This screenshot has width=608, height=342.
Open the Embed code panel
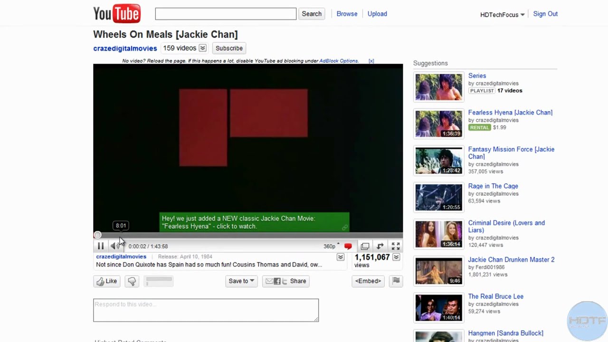[x=368, y=281]
